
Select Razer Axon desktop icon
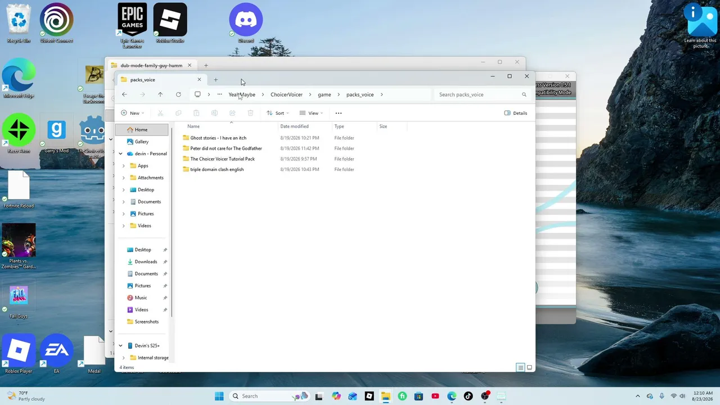[19, 133]
